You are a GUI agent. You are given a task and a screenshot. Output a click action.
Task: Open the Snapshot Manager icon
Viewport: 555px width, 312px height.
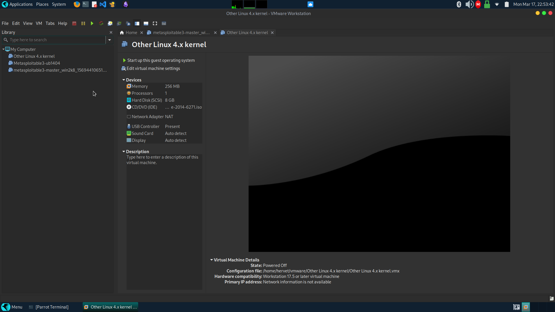pyautogui.click(x=128, y=23)
